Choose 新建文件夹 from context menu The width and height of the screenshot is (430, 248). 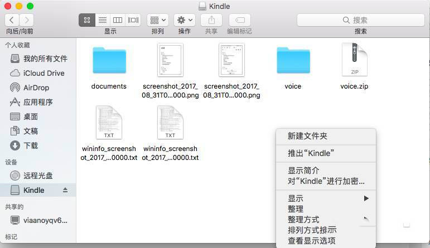coord(307,136)
